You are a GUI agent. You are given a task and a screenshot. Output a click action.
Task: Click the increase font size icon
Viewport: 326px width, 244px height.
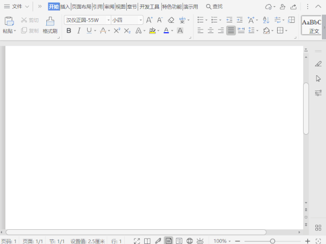[149, 20]
